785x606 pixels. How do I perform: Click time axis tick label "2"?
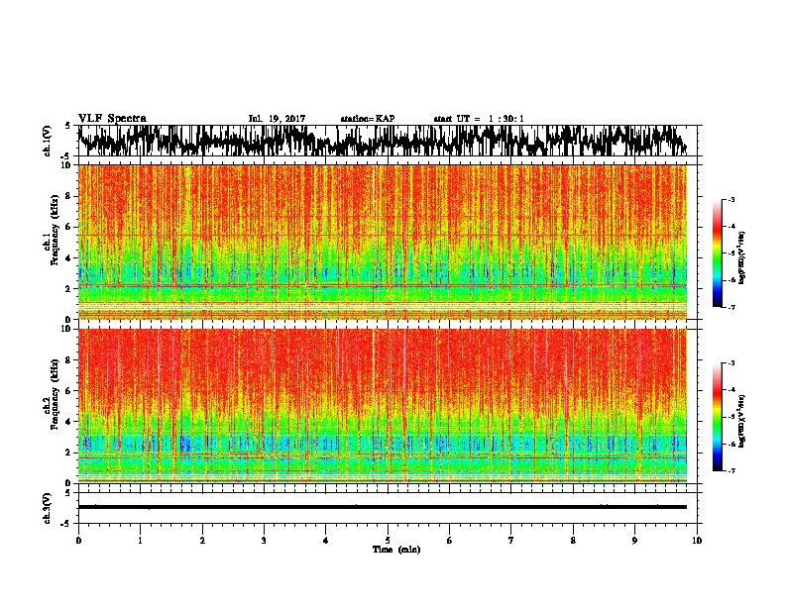click(202, 541)
